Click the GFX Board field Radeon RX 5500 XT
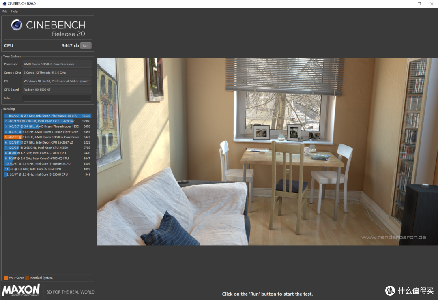 tap(57, 90)
